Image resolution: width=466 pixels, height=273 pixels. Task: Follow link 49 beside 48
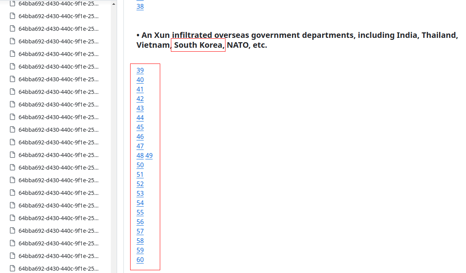pos(149,155)
